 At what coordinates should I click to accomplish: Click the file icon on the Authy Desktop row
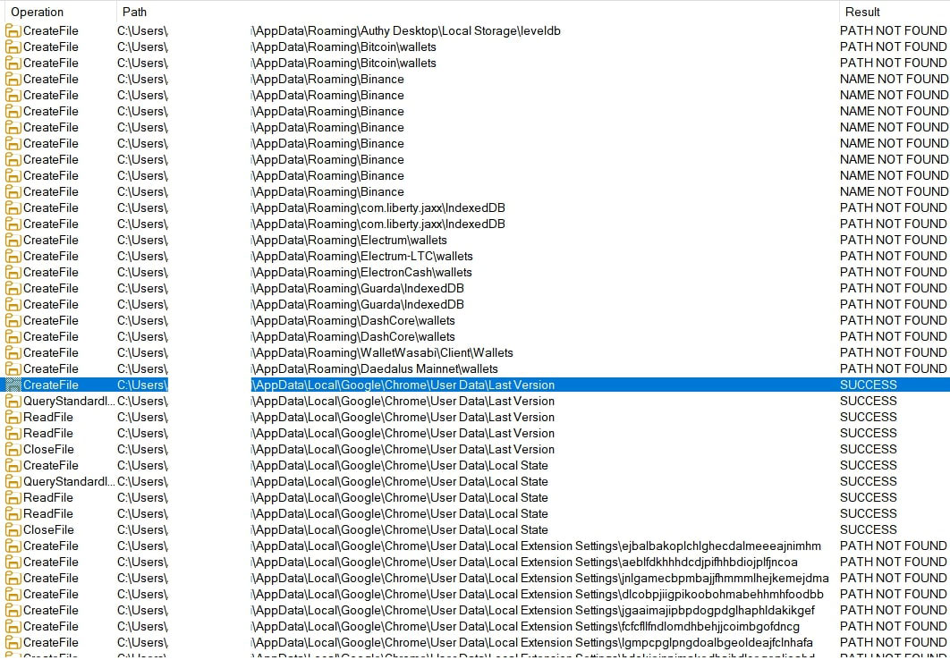pyautogui.click(x=13, y=31)
